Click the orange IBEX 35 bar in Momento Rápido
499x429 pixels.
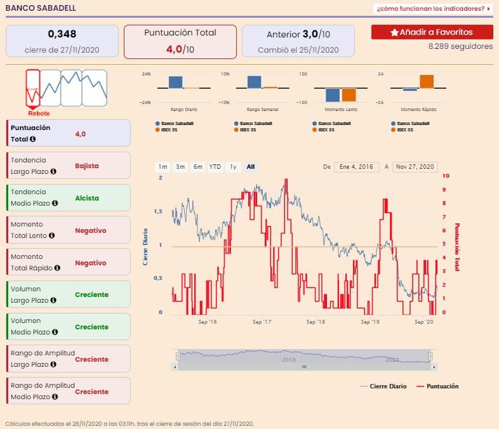coord(427,81)
